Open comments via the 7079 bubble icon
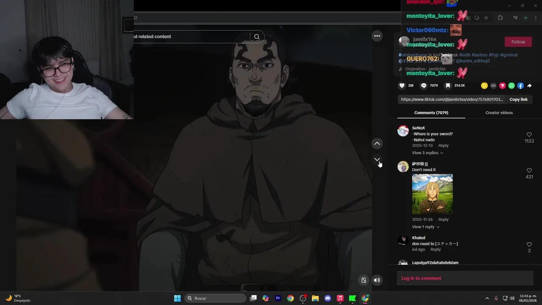The width and height of the screenshot is (542, 305). (423, 86)
